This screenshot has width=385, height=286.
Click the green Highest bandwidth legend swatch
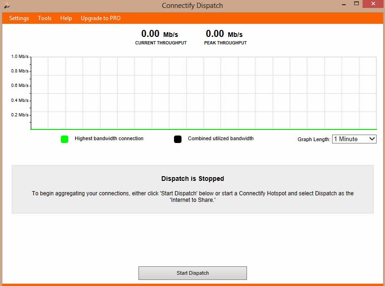pos(65,139)
